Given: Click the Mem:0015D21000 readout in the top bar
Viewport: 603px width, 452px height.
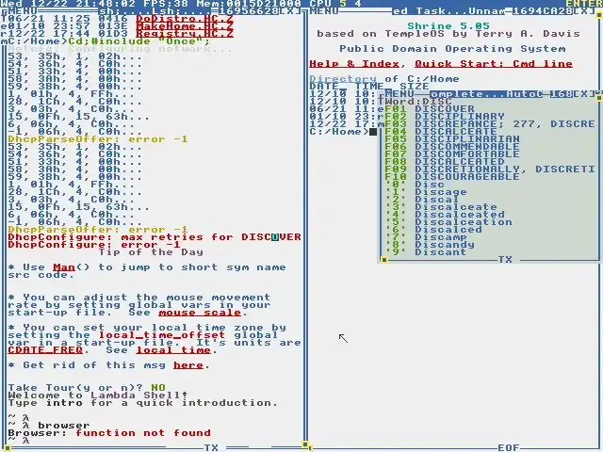Looking at the screenshot, I should coord(249,4).
